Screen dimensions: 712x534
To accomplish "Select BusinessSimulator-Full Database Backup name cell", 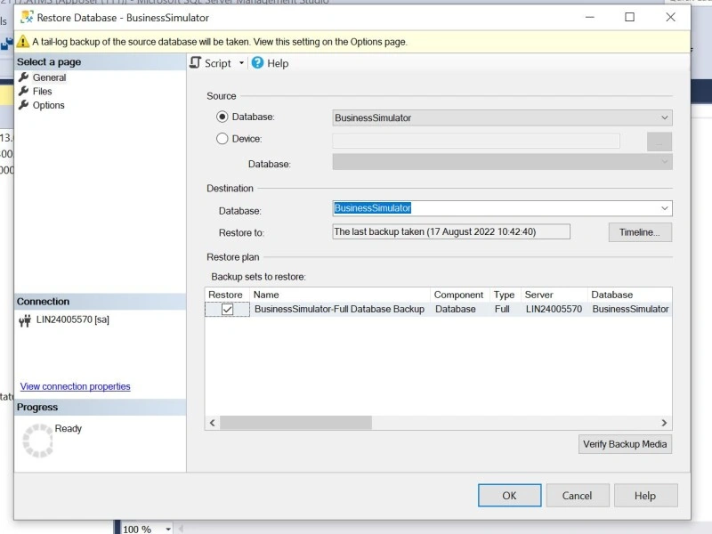I will pos(340,309).
